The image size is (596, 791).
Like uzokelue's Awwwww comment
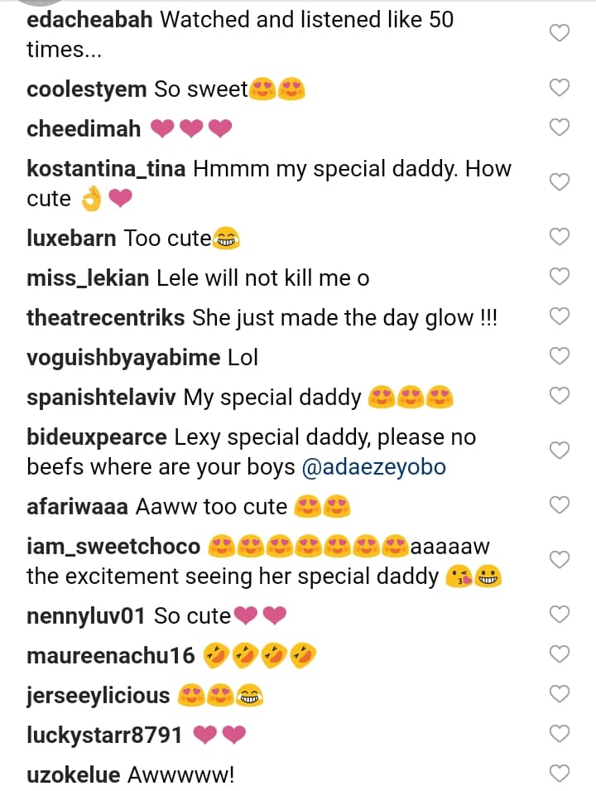560,774
